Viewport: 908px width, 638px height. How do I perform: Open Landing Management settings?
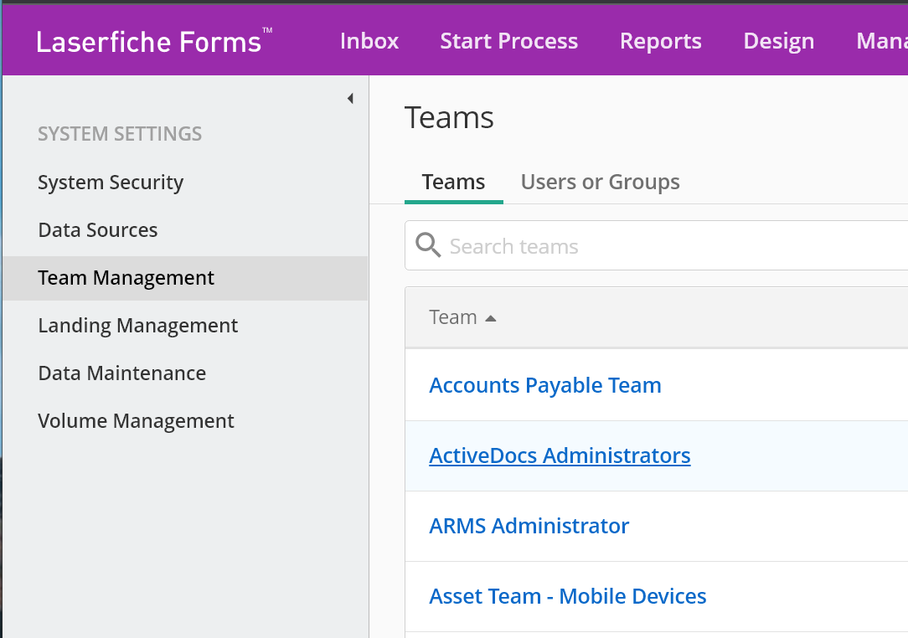tap(138, 326)
